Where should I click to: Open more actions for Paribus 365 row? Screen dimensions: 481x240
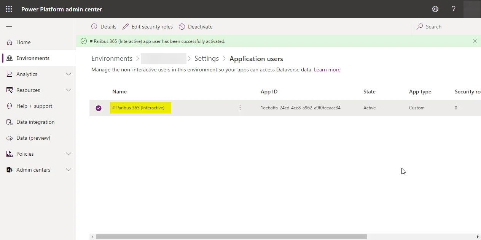click(x=240, y=108)
